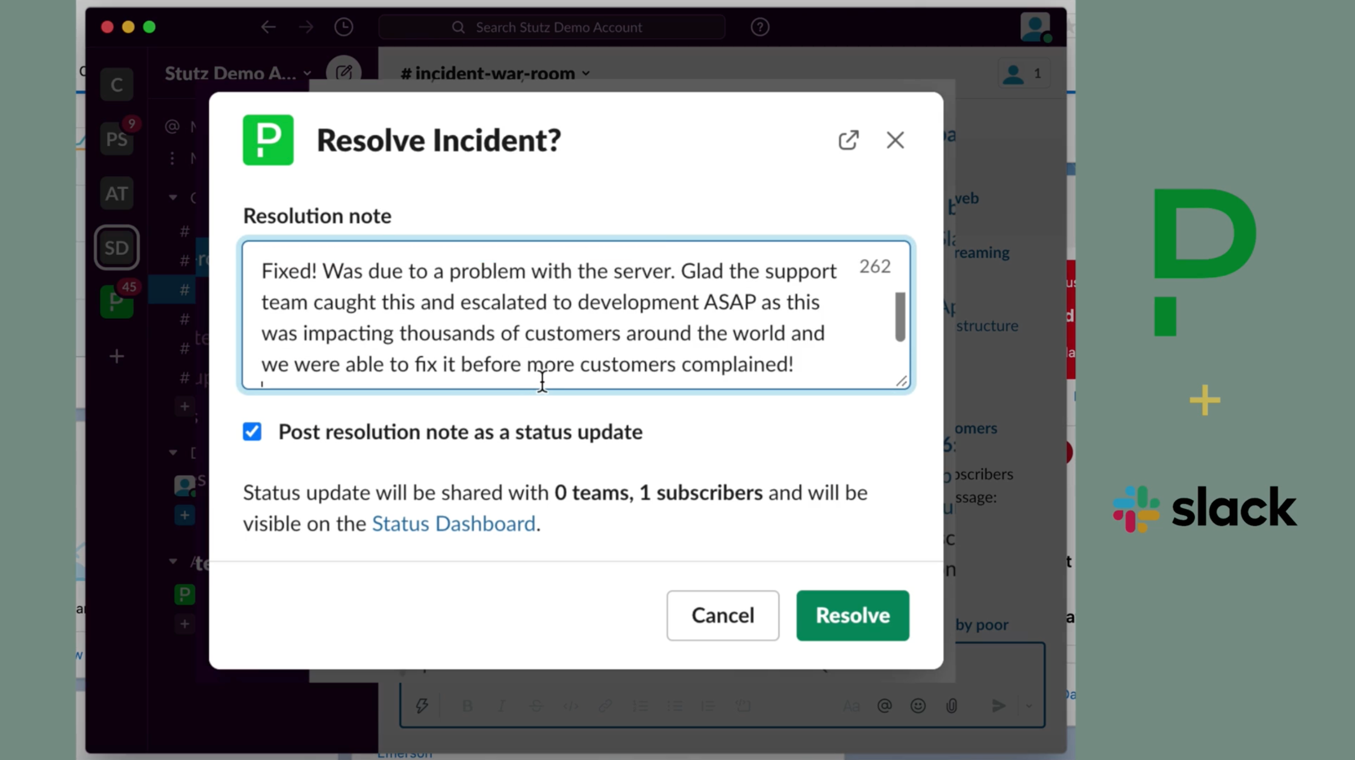Attach a file using the paperclip icon
The width and height of the screenshot is (1355, 760).
[952, 706]
